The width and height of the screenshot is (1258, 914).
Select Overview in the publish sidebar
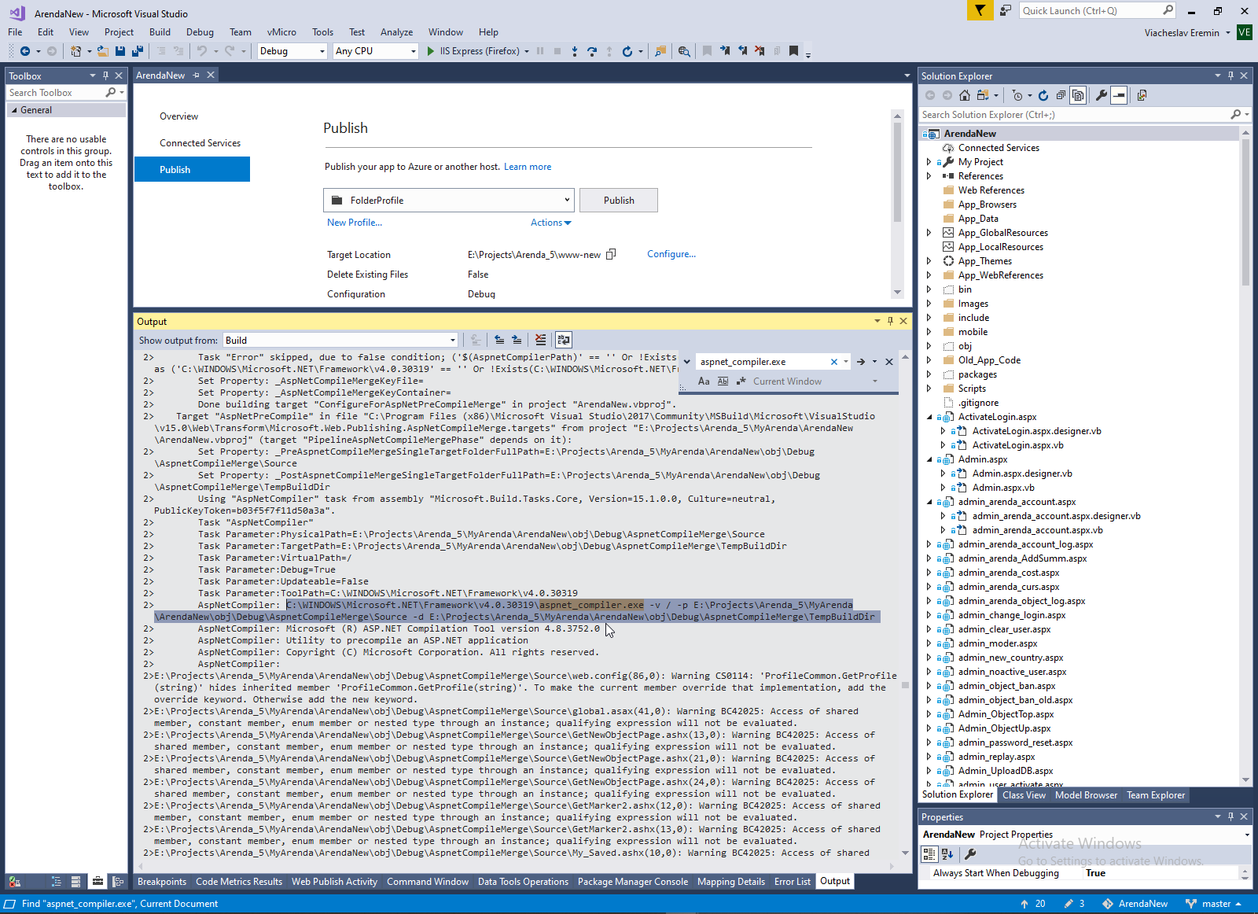click(x=178, y=116)
